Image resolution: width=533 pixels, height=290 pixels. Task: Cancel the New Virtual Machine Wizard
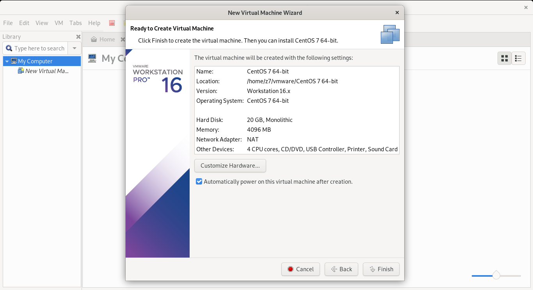[300, 269]
